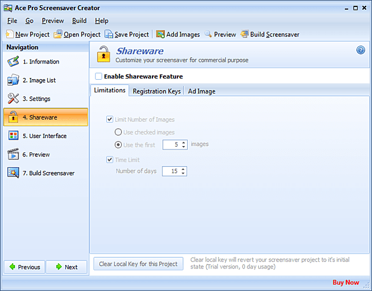Click the Preview magnifier icon in toolbar
Image resolution: width=372 pixels, height=291 pixels.
pos(208,34)
